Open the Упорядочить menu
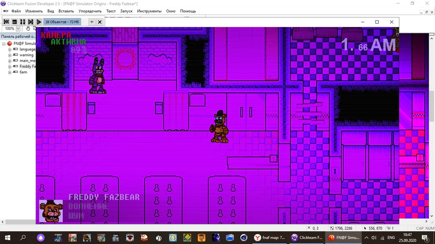 click(90, 11)
